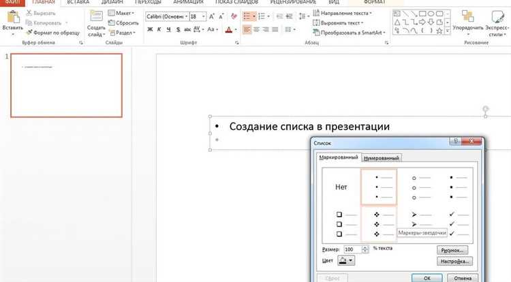The image size is (511, 282).
Task: Click the Вставить (Paste) clipboard icon
Action: 13,17
